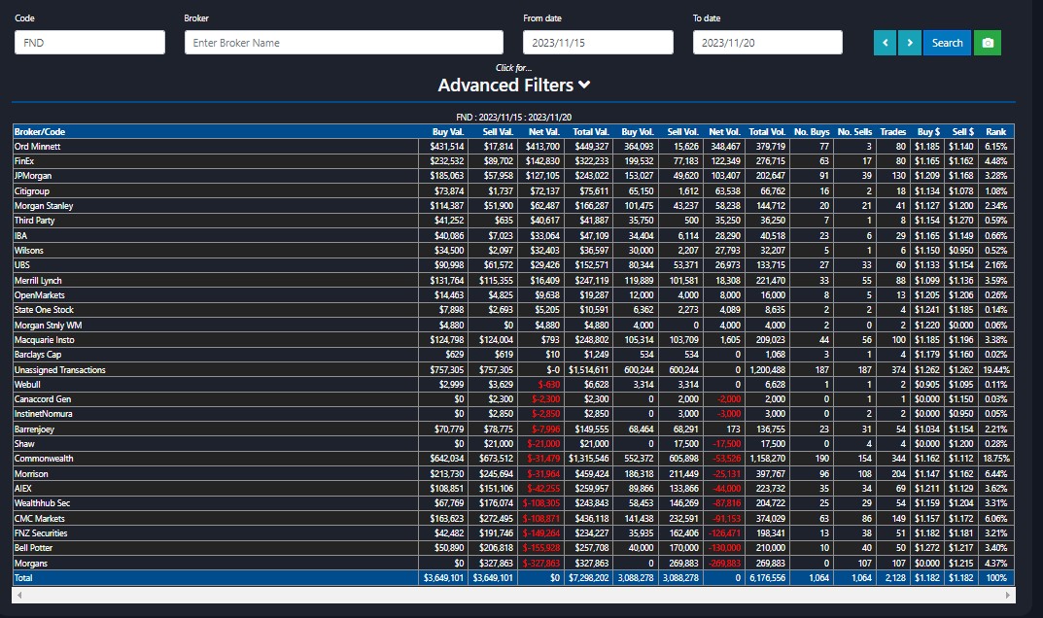The height and width of the screenshot is (618, 1043).
Task: Select the Webull broker row
Action: point(513,384)
